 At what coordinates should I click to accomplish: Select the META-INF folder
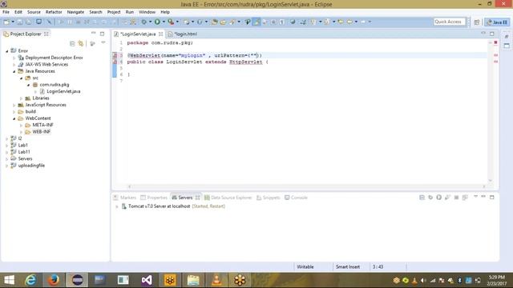click(x=42, y=125)
